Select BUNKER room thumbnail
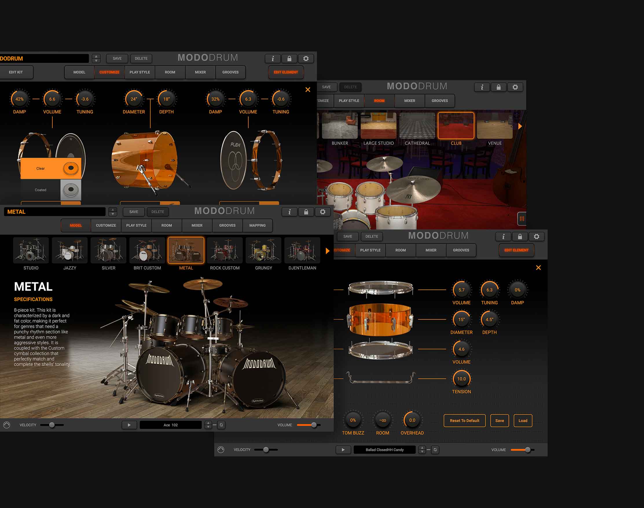The image size is (644, 508). pos(340,126)
